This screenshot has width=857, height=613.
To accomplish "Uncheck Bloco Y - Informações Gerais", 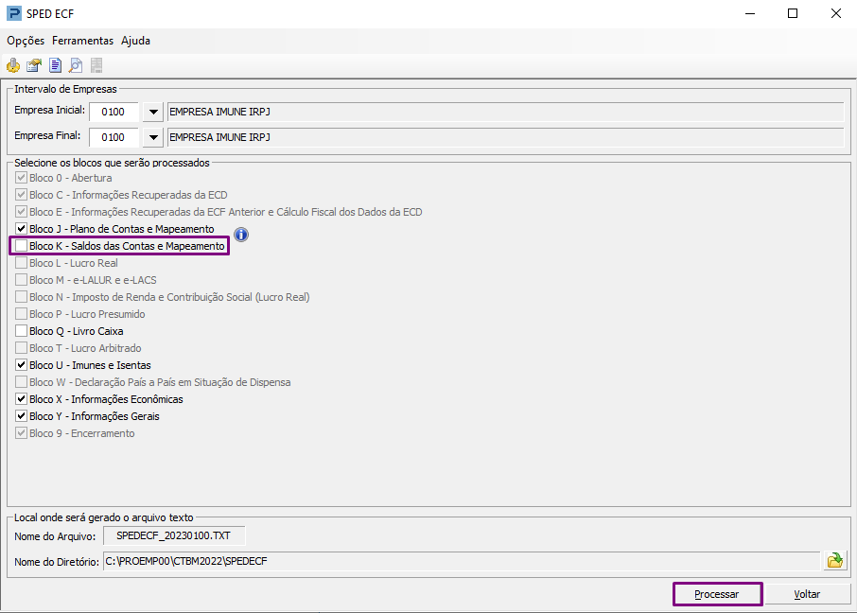I will [x=22, y=416].
